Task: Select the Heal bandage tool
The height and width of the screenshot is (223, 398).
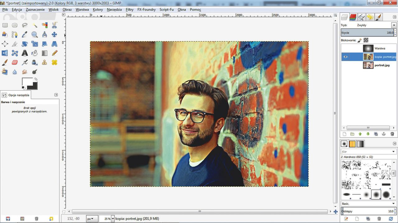Action: click(54, 62)
